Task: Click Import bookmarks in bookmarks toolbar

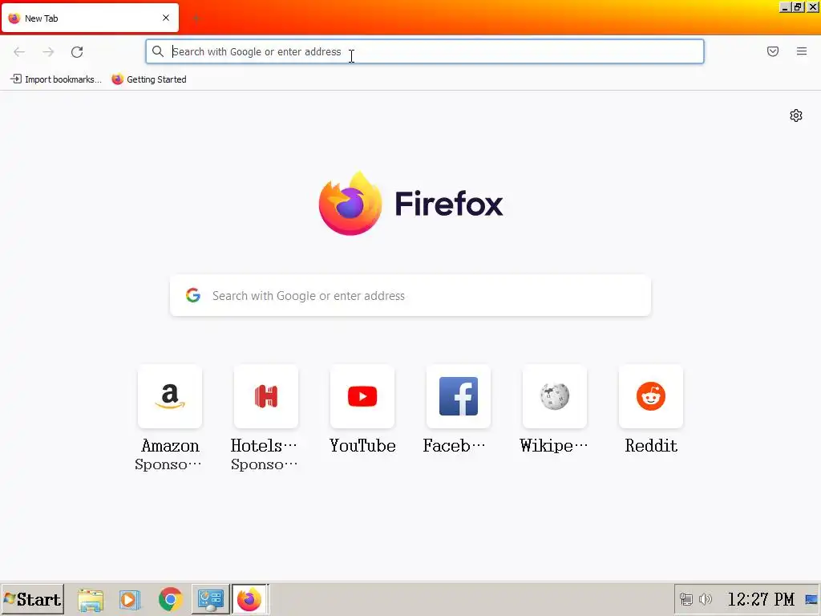Action: pos(56,79)
